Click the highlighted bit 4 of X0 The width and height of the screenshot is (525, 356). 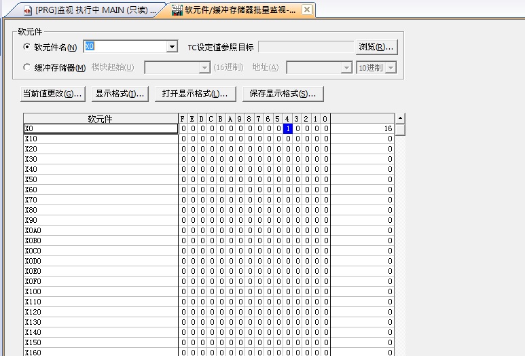(x=288, y=128)
